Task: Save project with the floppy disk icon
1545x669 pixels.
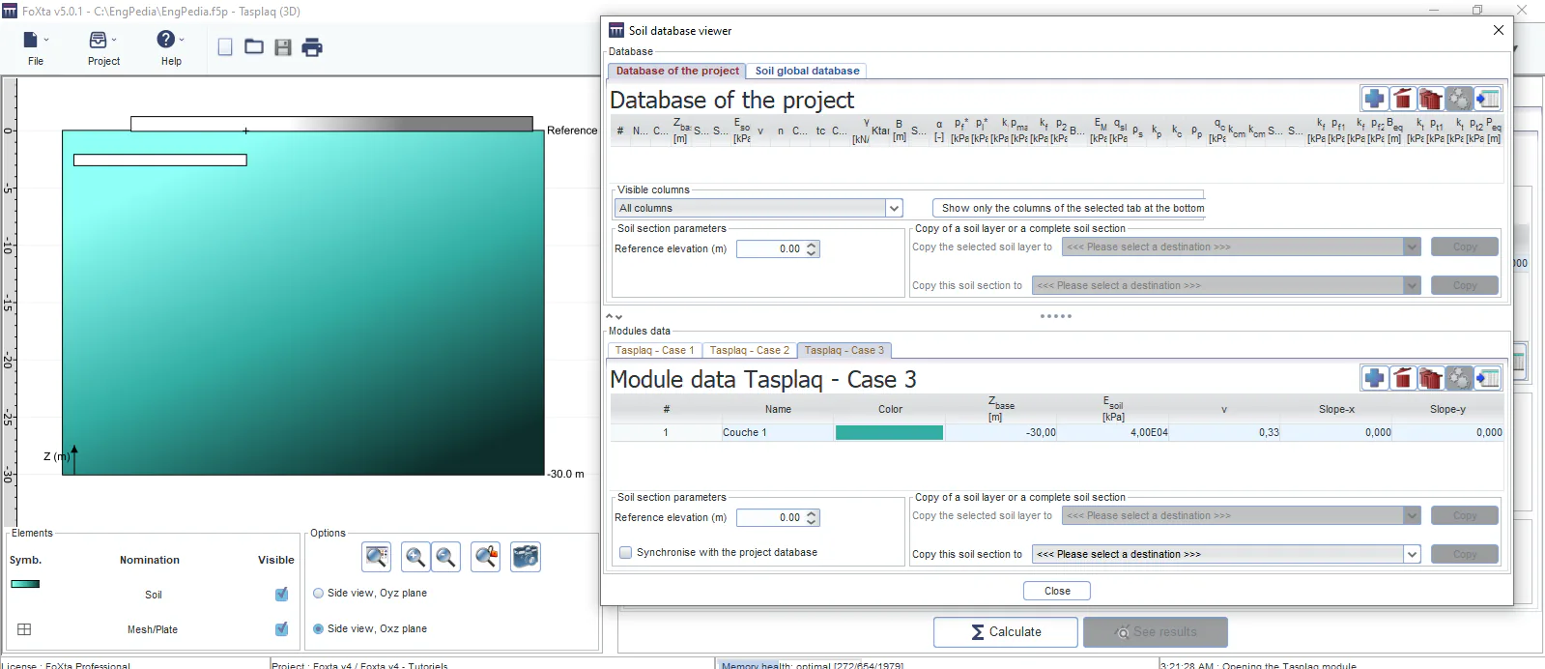Action: coord(283,47)
